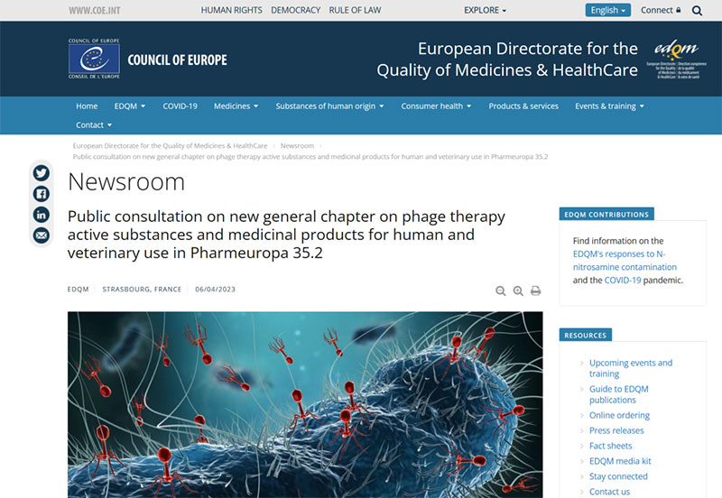Open the search magnifier at top right
This screenshot has height=498, width=722.
click(697, 11)
